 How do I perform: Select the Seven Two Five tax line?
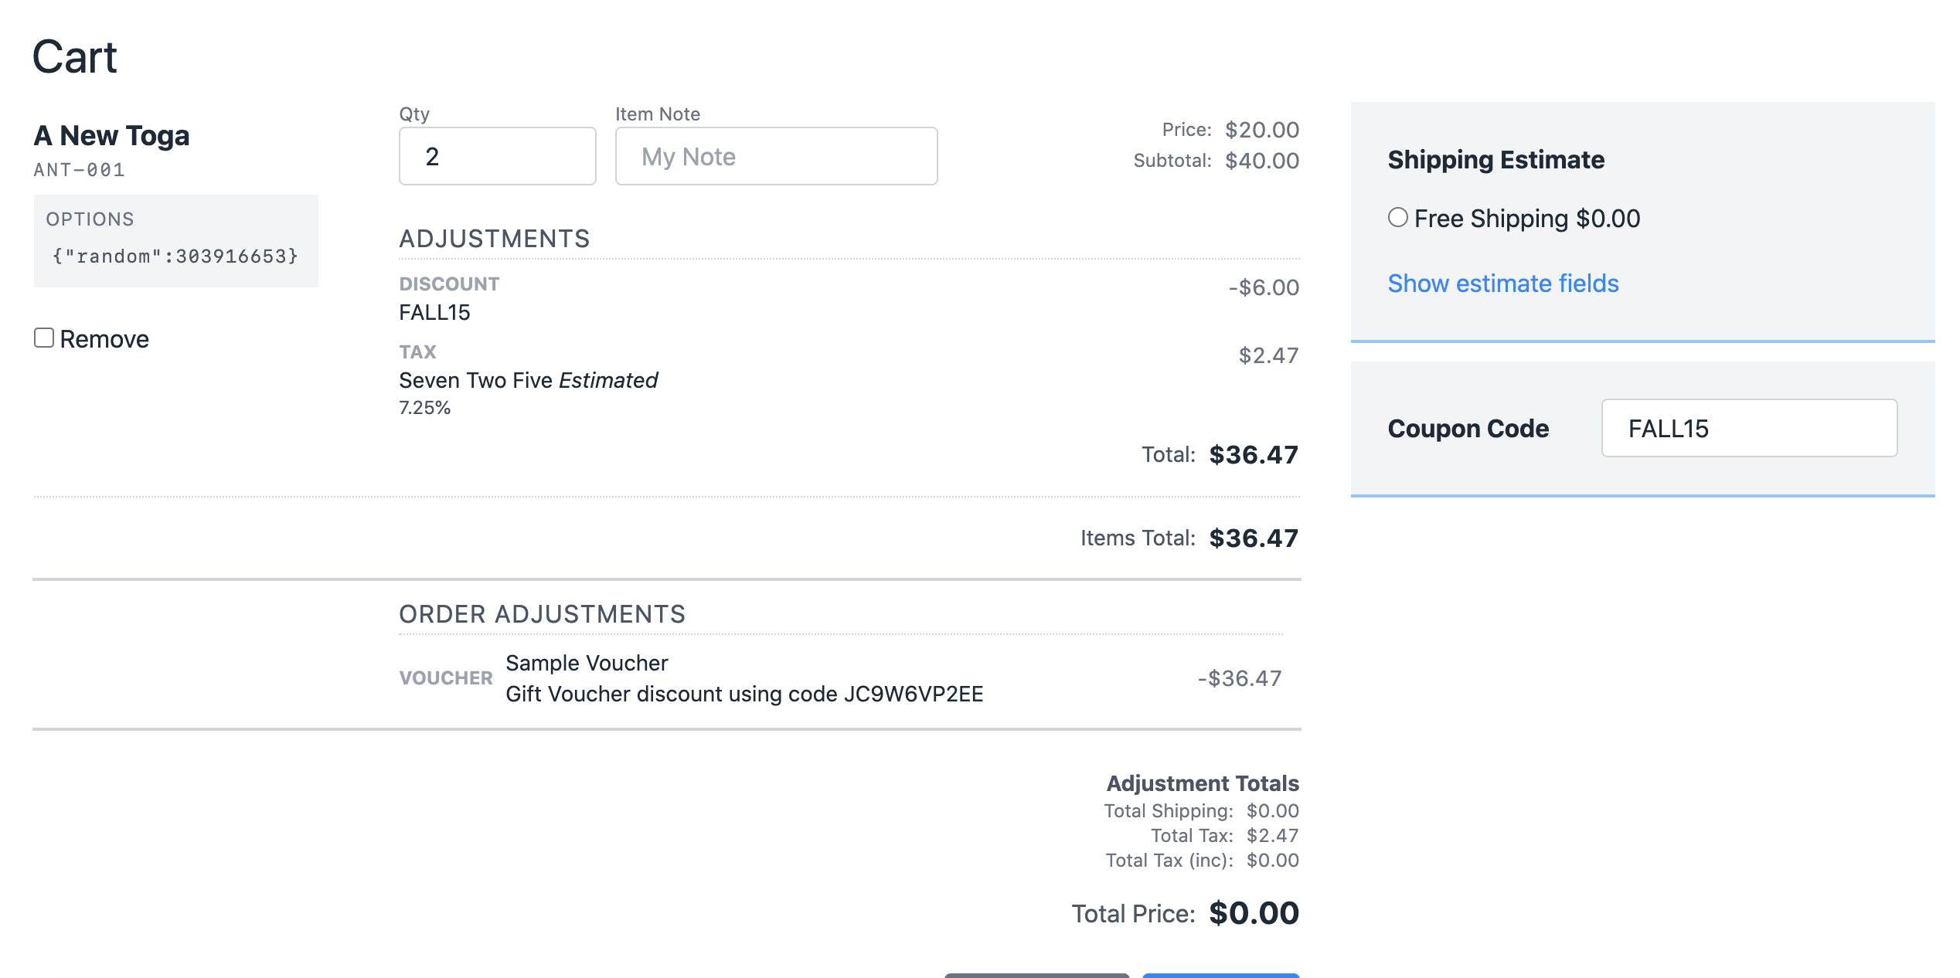coord(528,380)
